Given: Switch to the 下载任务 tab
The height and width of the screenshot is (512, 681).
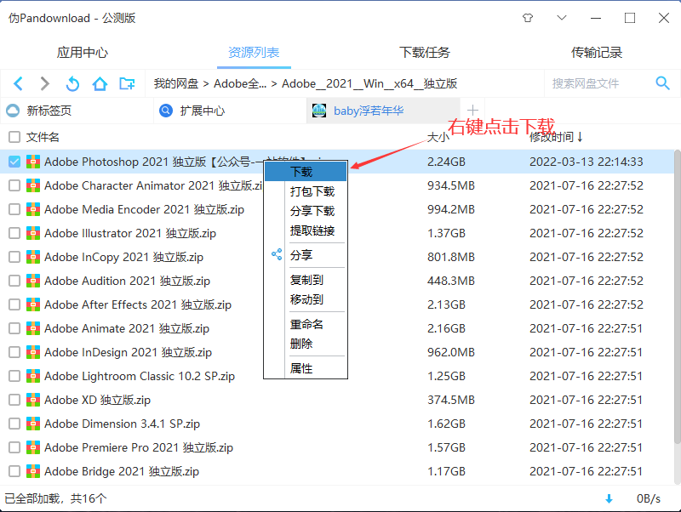Looking at the screenshot, I should 425,53.
